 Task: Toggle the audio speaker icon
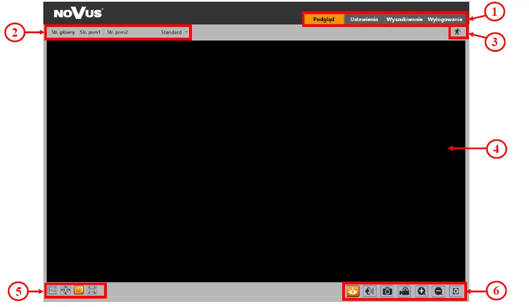(x=370, y=291)
